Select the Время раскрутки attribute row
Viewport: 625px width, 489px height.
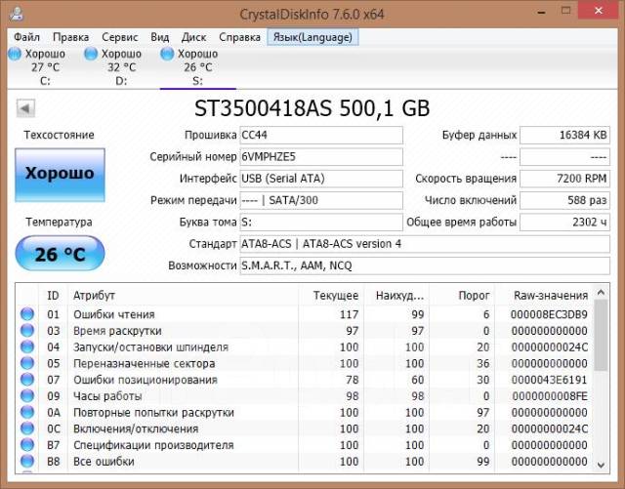[x=305, y=331]
